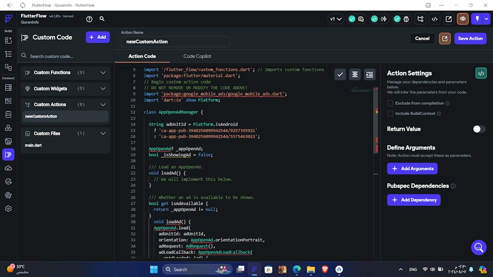This screenshot has height=277, width=493.
Task: Toggle the Return Value switch
Action: pyautogui.click(x=478, y=129)
